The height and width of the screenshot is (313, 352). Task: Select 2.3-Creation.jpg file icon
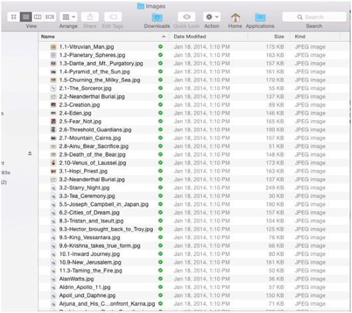(53, 105)
